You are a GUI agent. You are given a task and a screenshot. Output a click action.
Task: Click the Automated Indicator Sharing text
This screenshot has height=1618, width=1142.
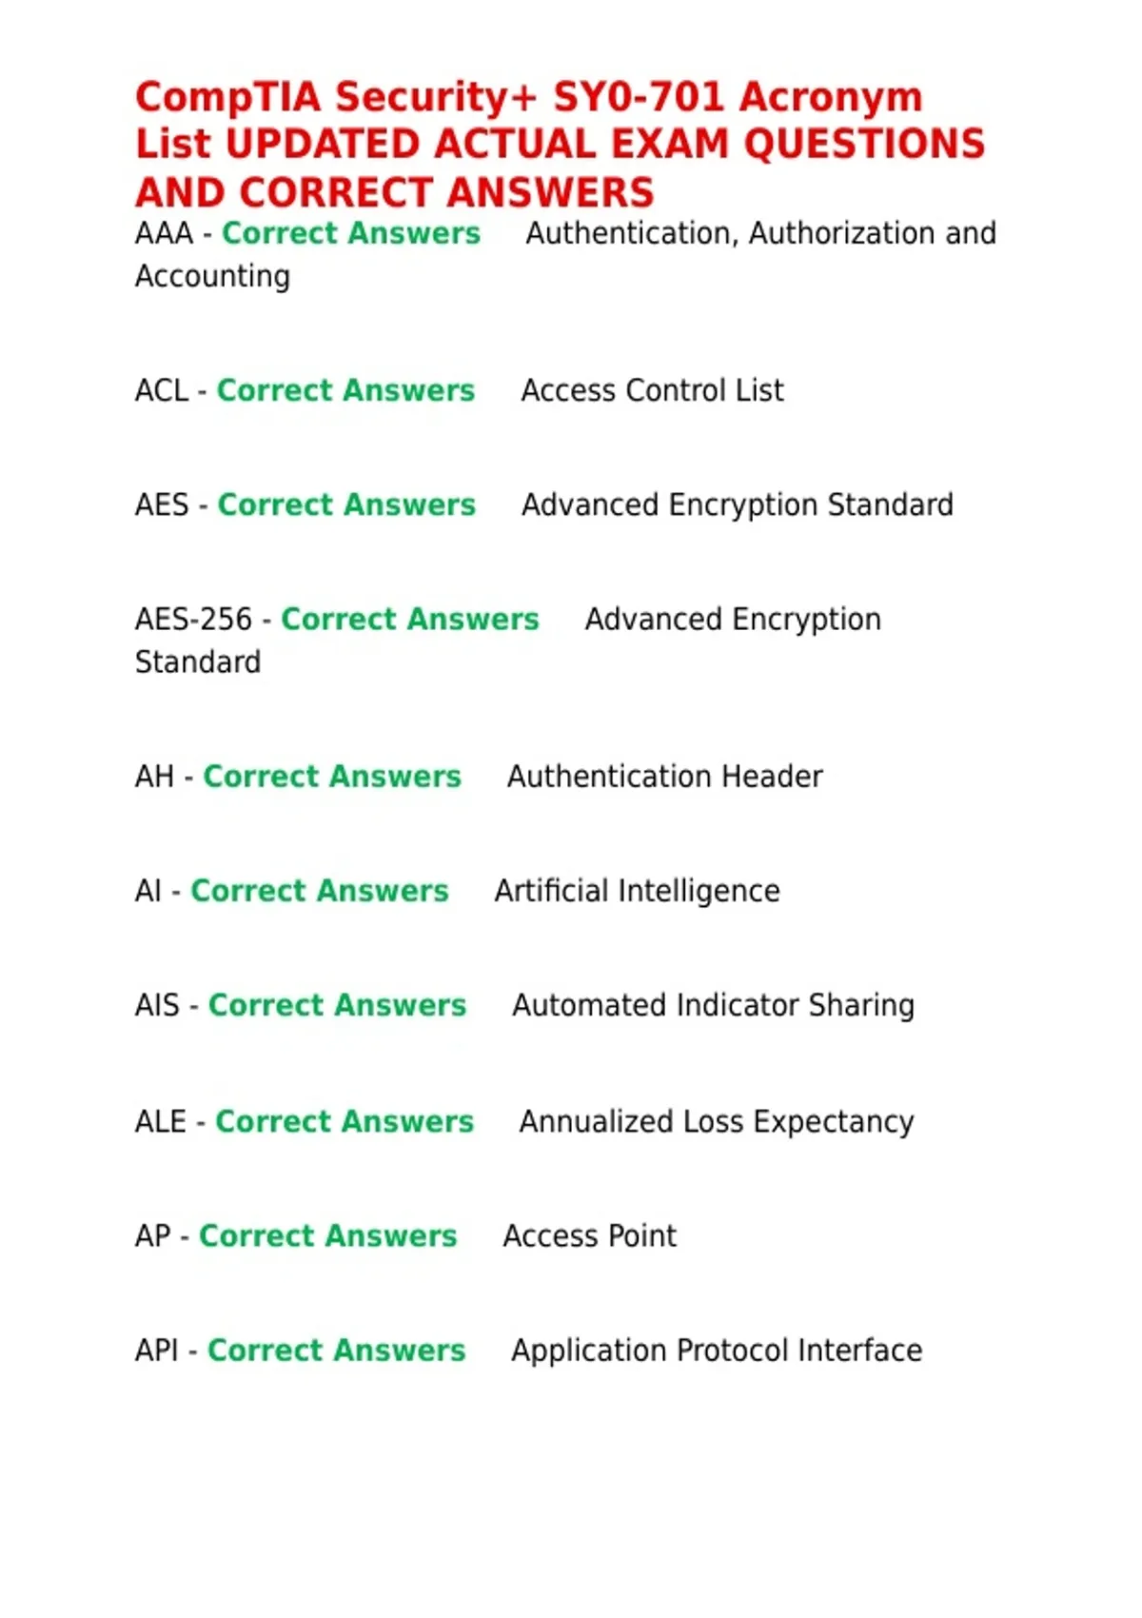pos(713,1006)
